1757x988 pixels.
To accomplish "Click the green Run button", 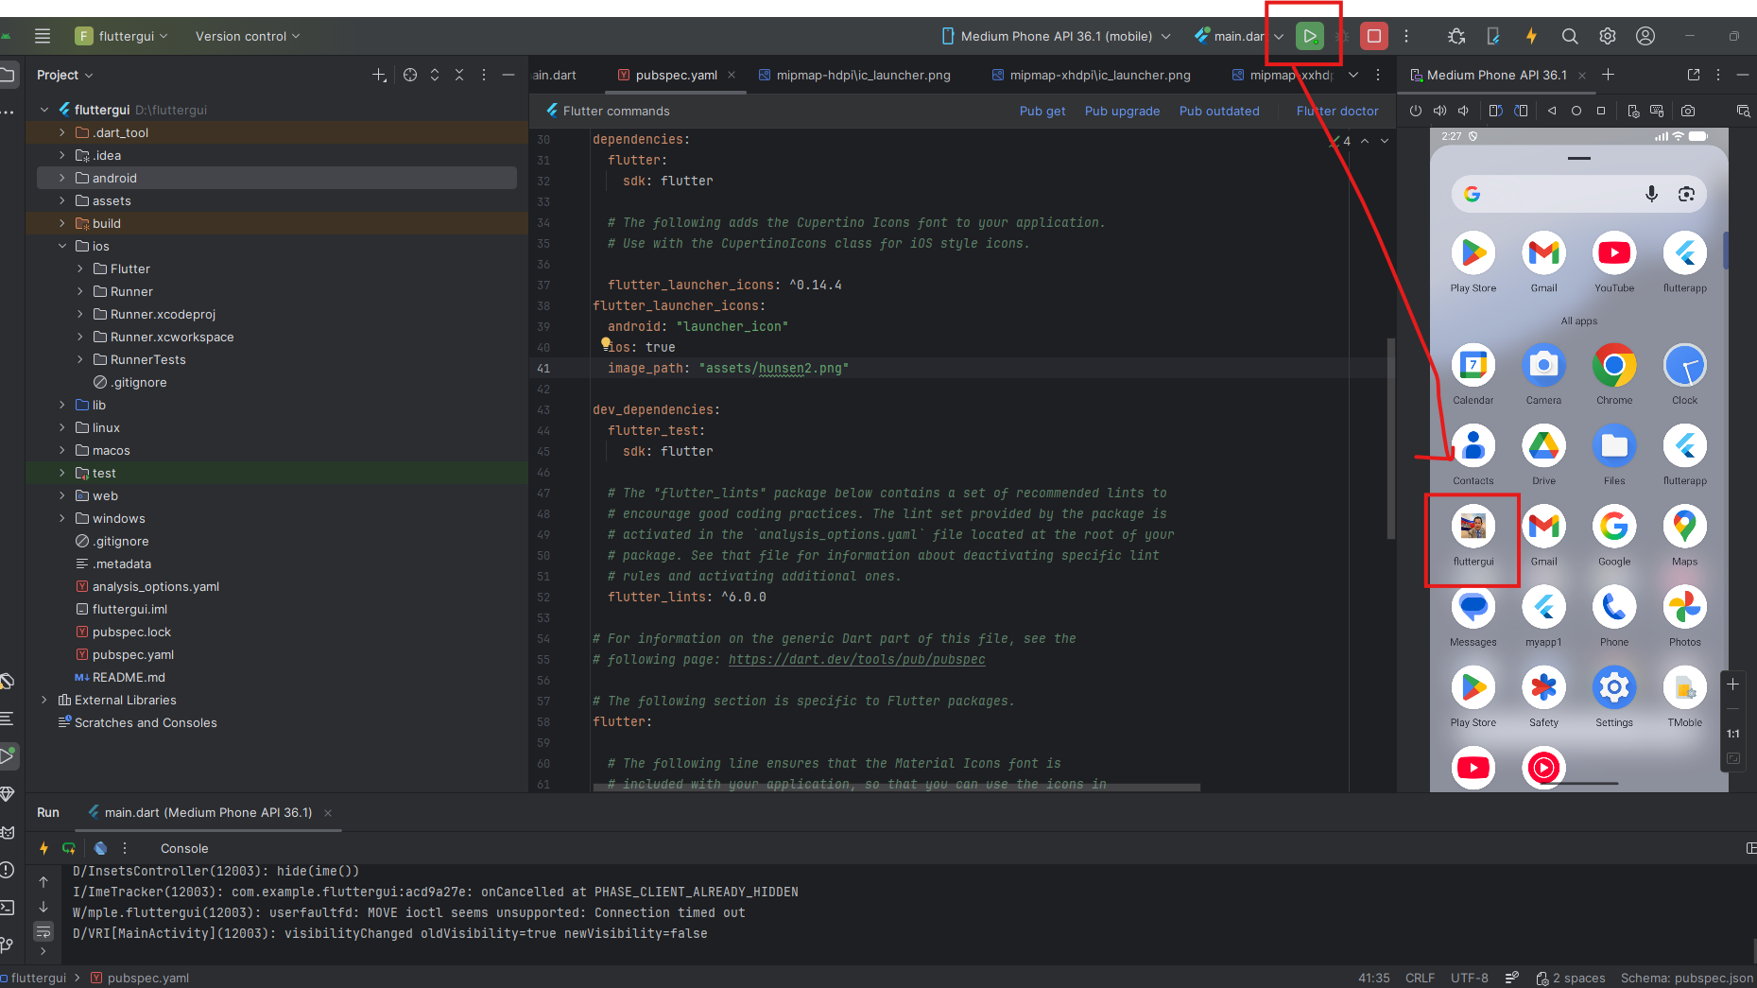I will point(1309,36).
